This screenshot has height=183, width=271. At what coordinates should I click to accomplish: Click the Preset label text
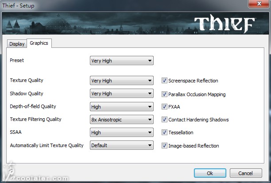(x=17, y=60)
